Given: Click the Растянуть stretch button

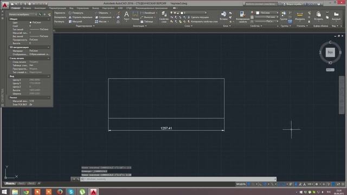Looking at the screenshot, I should [x=59, y=22].
